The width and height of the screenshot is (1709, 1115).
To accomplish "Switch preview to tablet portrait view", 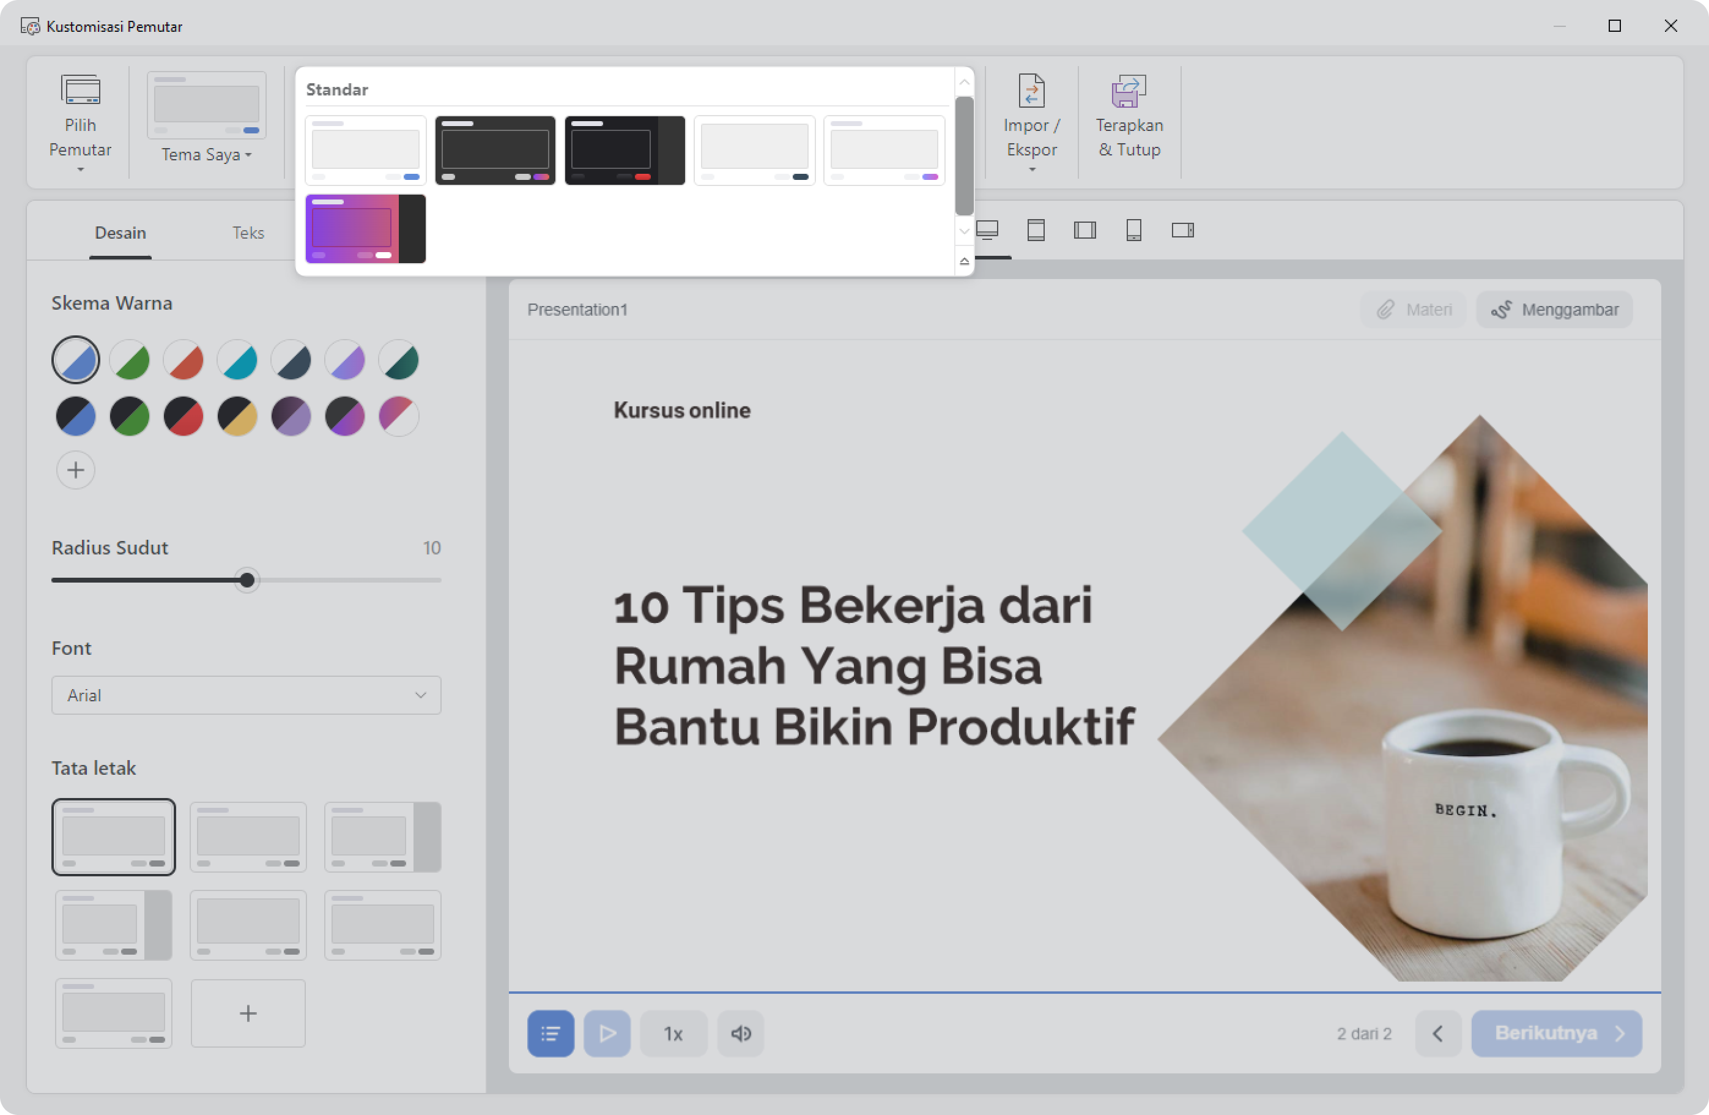I will pyautogui.click(x=1036, y=230).
